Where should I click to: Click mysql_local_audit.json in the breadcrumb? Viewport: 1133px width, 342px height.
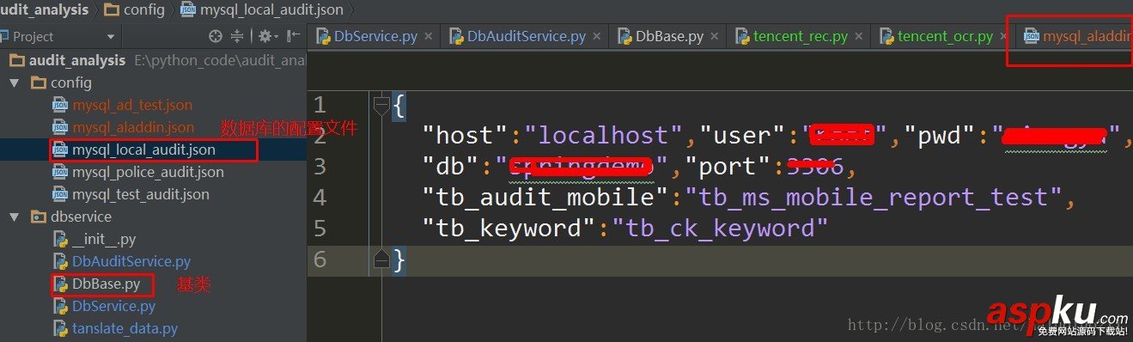[x=271, y=10]
